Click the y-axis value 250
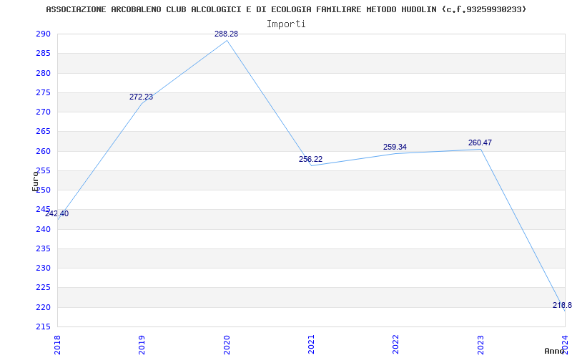The width and height of the screenshot is (572, 358). pyautogui.click(x=43, y=190)
